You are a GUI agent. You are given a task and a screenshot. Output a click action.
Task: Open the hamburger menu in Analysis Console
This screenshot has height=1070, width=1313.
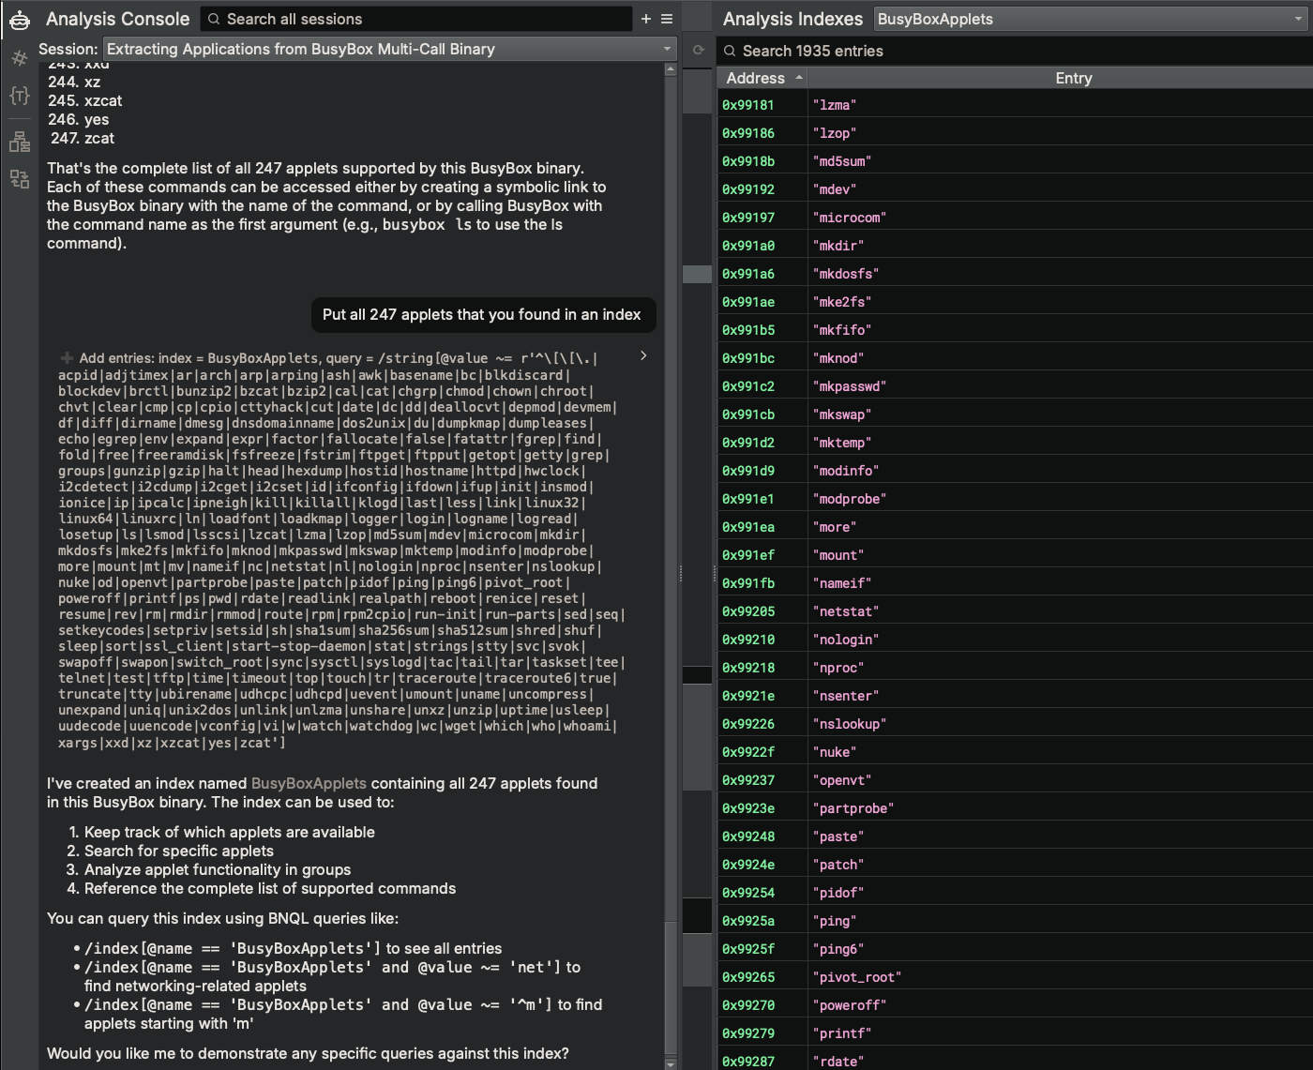tap(667, 19)
